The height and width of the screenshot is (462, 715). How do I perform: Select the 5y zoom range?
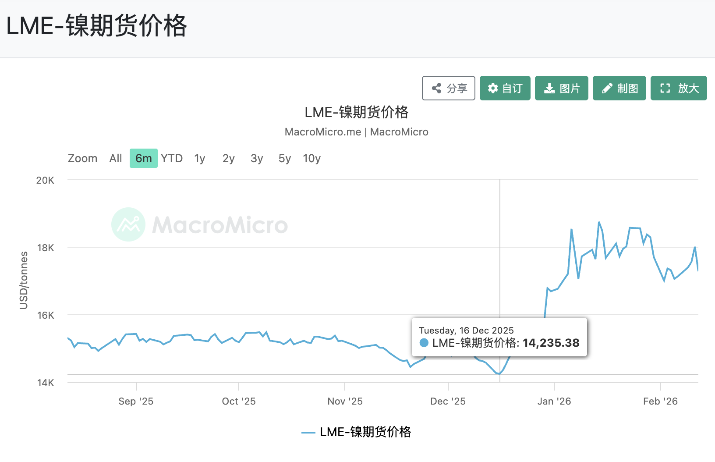tap(284, 158)
